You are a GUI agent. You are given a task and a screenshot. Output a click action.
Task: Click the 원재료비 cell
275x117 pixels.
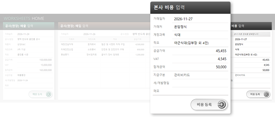pyautogui.click(x=92, y=44)
